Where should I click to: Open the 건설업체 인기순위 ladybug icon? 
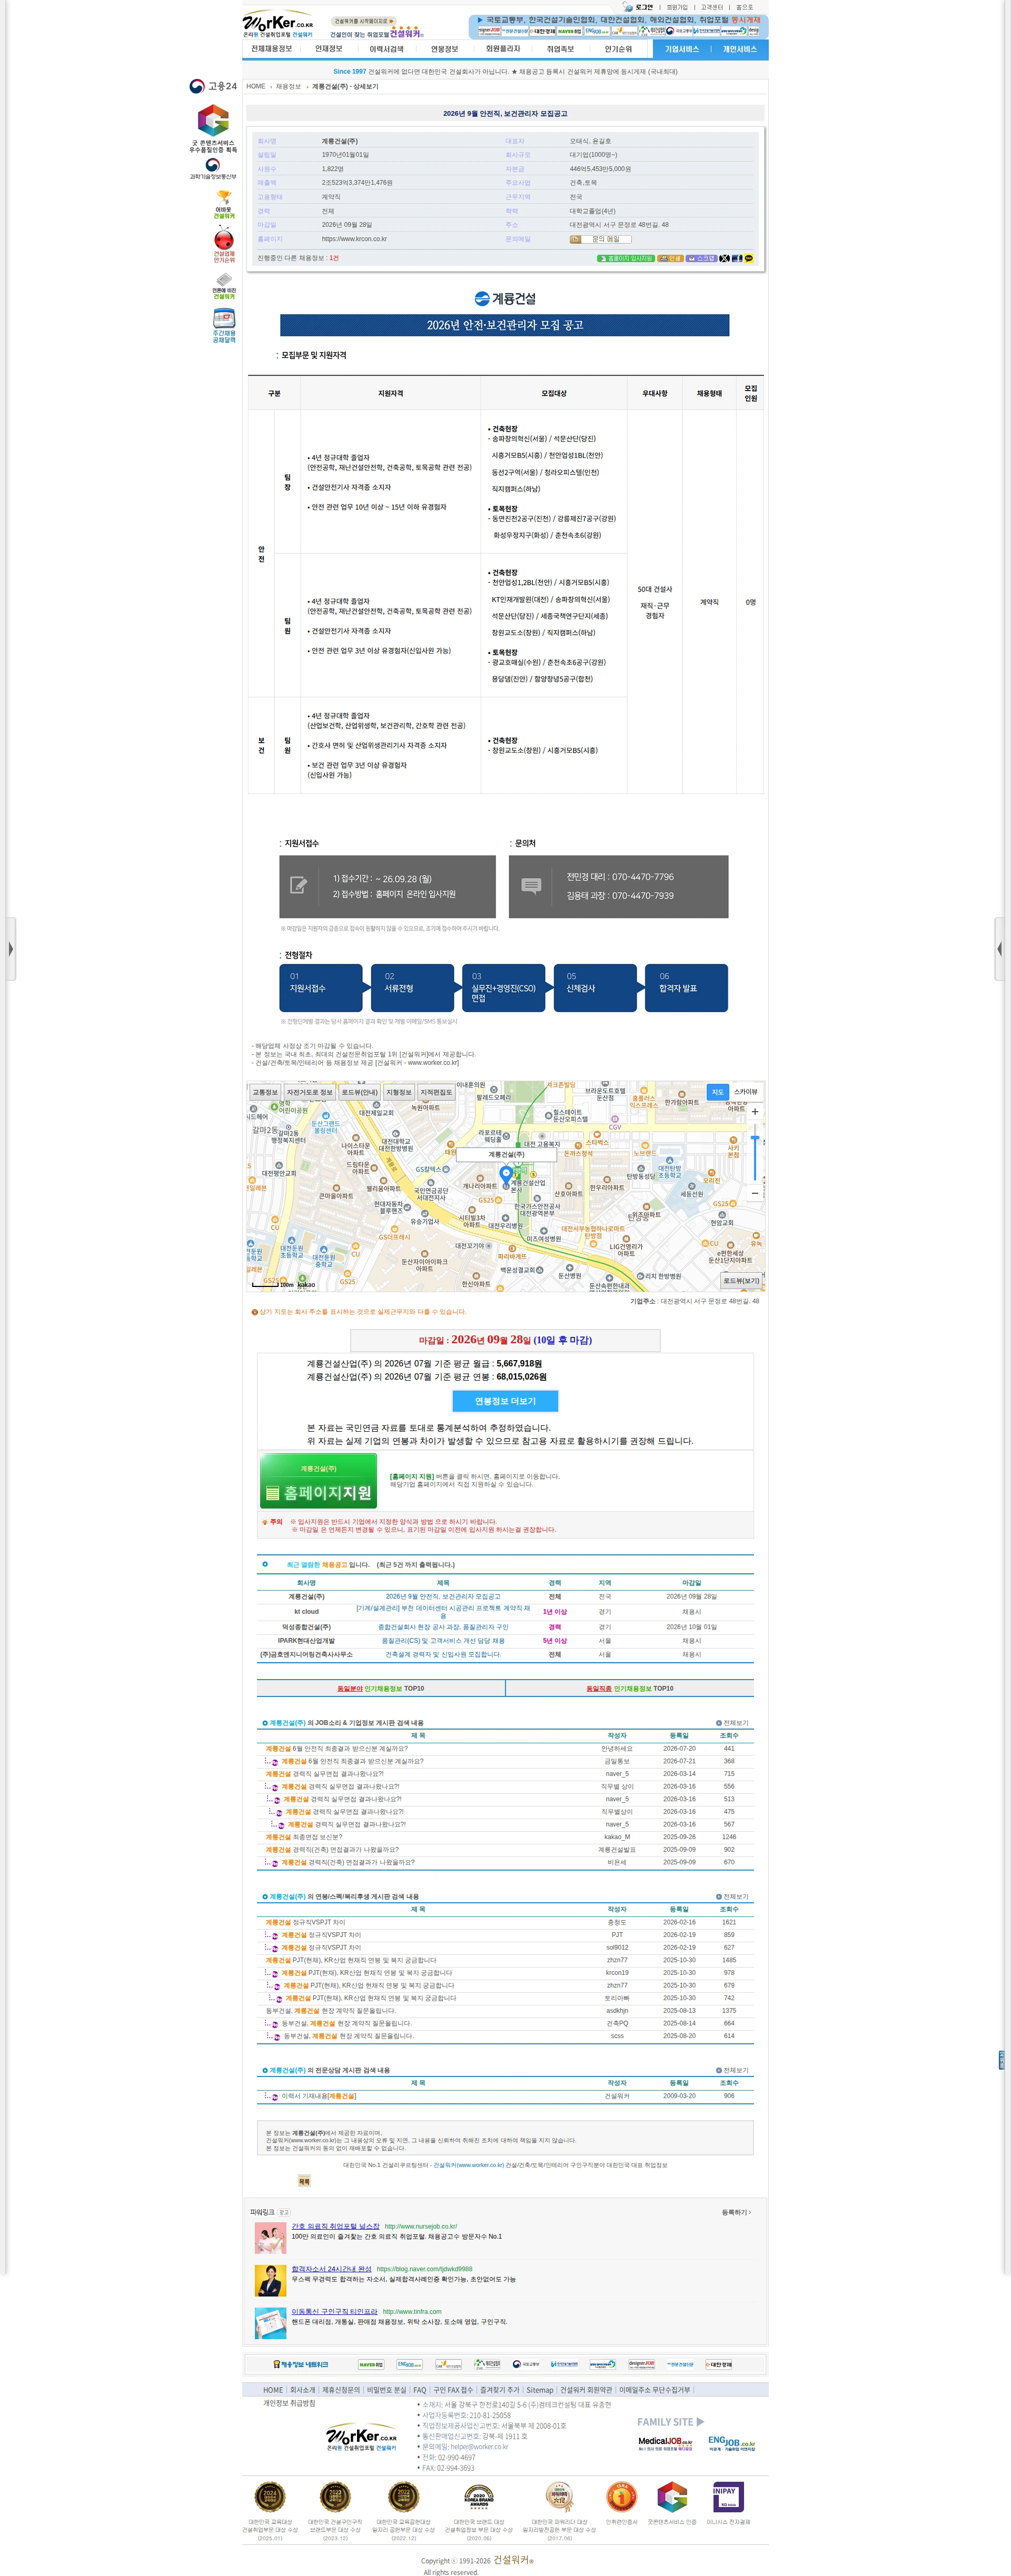pyautogui.click(x=224, y=244)
